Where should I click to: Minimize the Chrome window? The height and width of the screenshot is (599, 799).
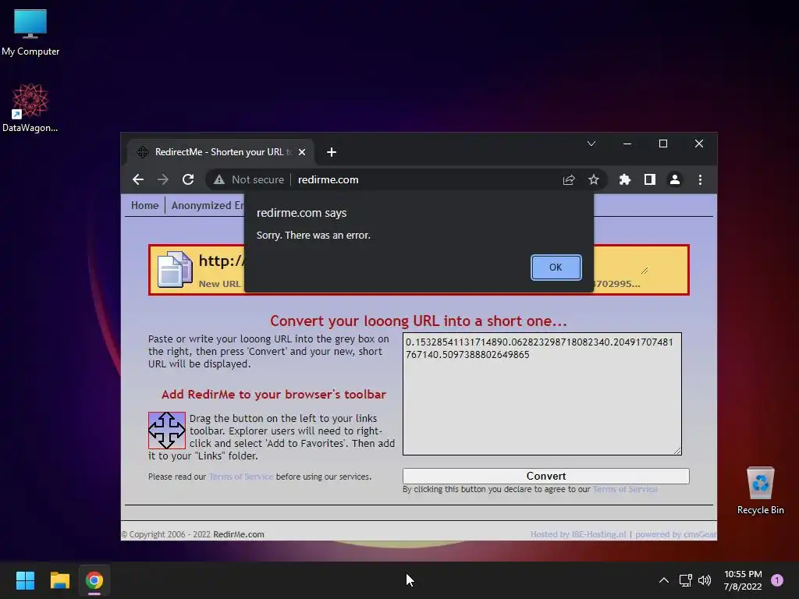[627, 144]
